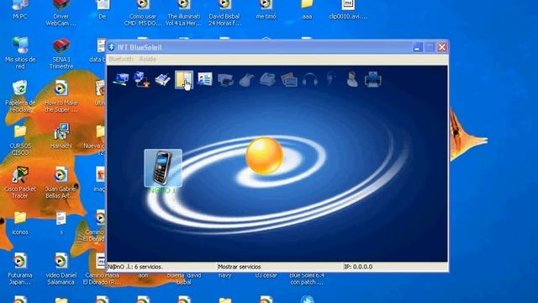Screen dimensions: 538x303
Task: Select the 'aaa' folder on desktop
Action: tap(307, 9)
